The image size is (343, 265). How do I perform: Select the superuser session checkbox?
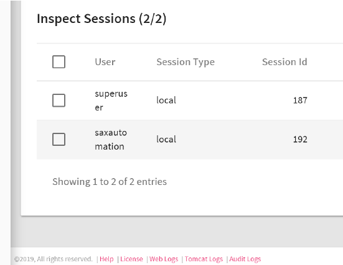[x=59, y=101]
